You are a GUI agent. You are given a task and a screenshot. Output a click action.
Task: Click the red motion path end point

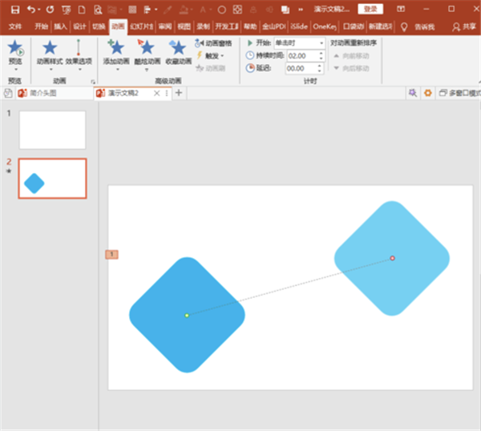[x=392, y=258]
